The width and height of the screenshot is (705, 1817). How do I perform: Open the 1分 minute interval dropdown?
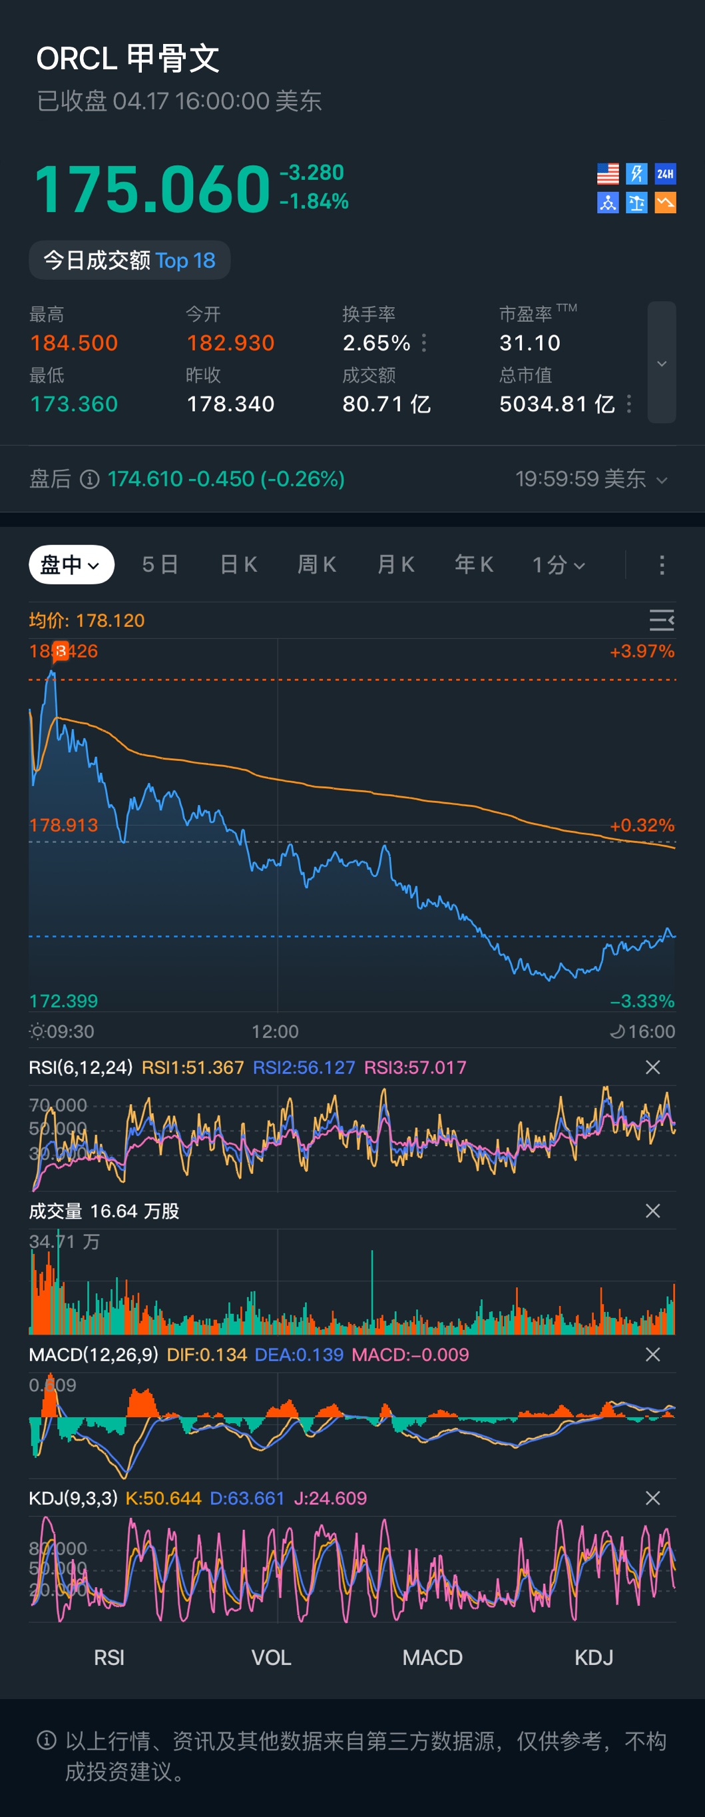point(559,565)
